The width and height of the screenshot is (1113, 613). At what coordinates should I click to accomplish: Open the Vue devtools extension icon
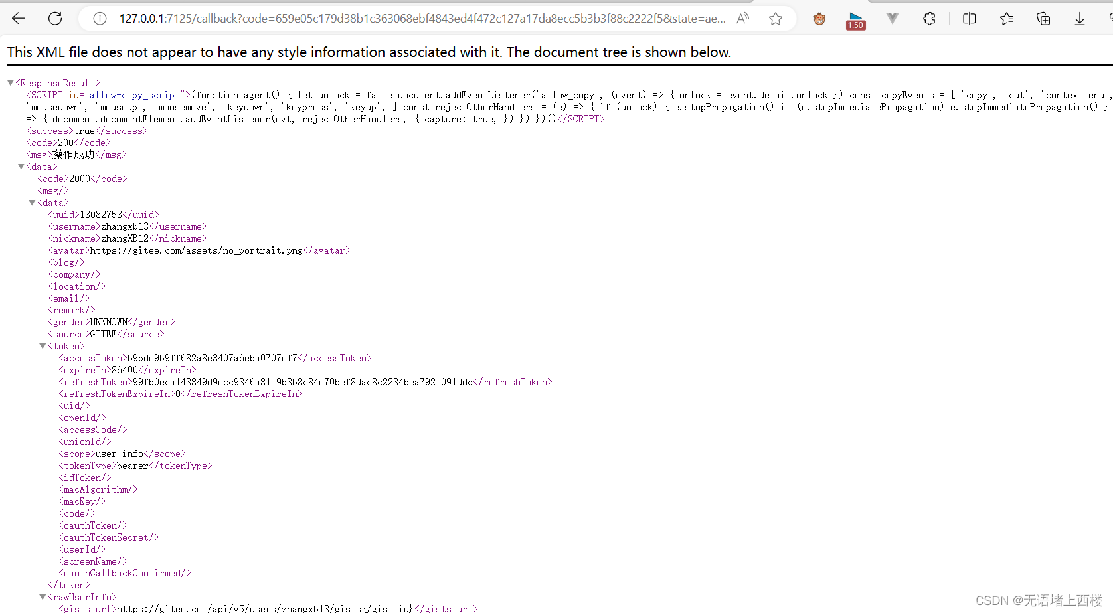pyautogui.click(x=892, y=18)
